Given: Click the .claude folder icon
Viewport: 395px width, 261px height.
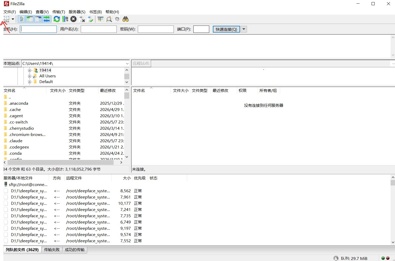Looking at the screenshot, I should pyautogui.click(x=5, y=141).
